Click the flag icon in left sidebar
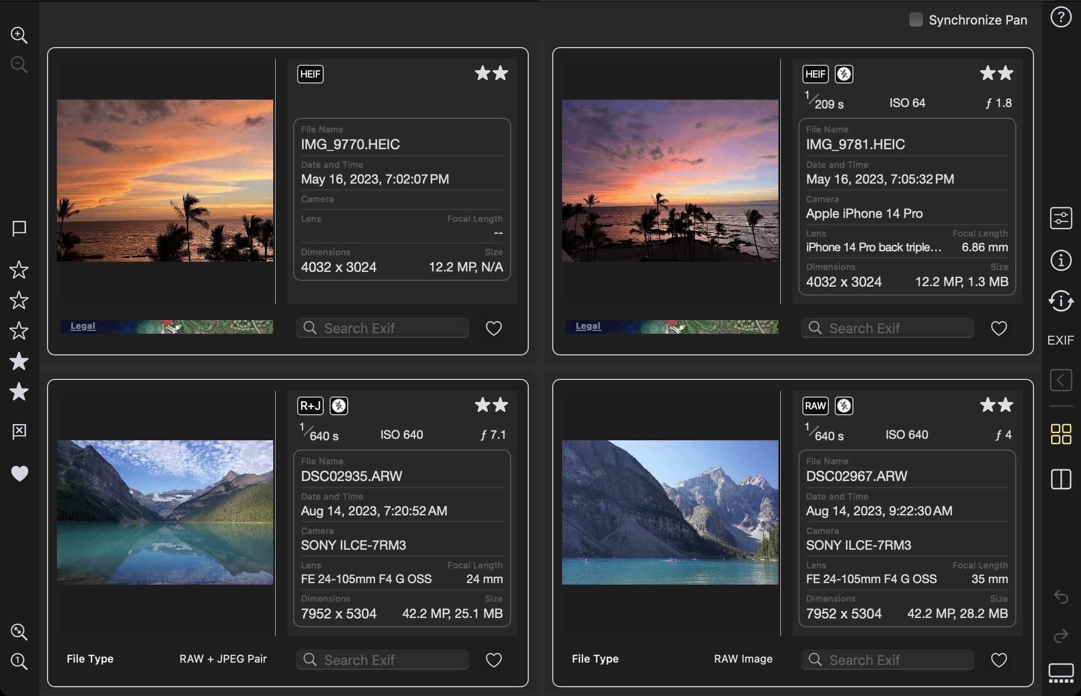Viewport: 1081px width, 696px height. click(19, 228)
